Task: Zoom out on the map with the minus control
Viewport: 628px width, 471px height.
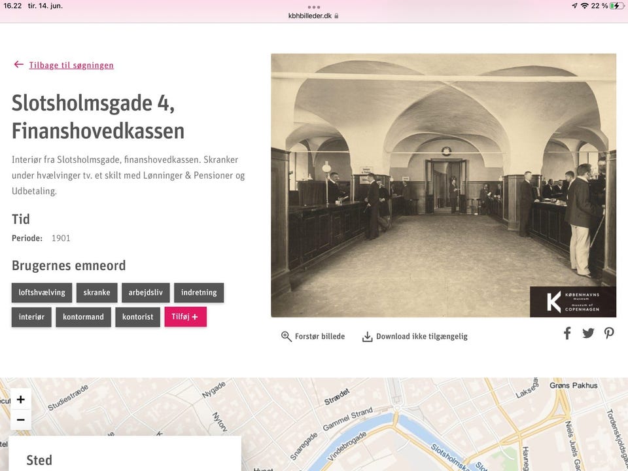Action: coord(20,419)
